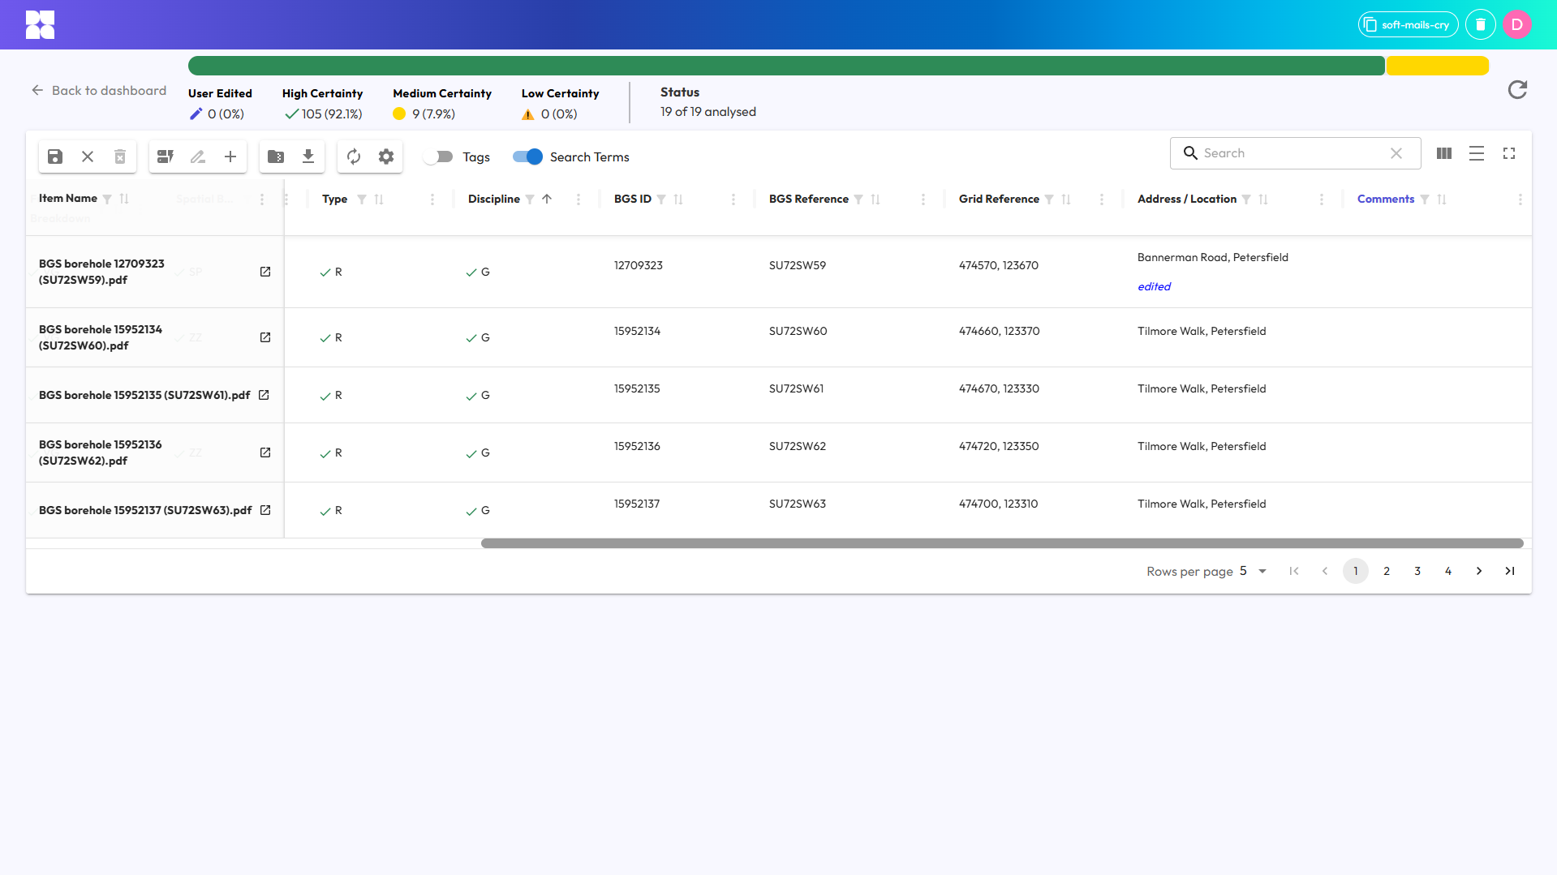Toggle fullscreen table view
Viewport: 1557px width, 875px height.
point(1509,153)
